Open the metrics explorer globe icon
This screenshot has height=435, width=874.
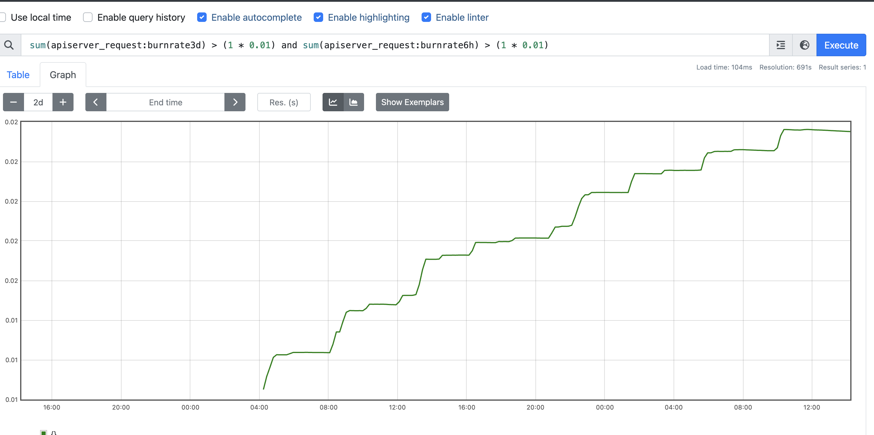(804, 45)
